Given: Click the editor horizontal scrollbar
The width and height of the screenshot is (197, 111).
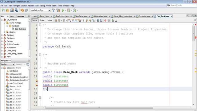Looking at the screenshot, I should click(x=99, y=107).
